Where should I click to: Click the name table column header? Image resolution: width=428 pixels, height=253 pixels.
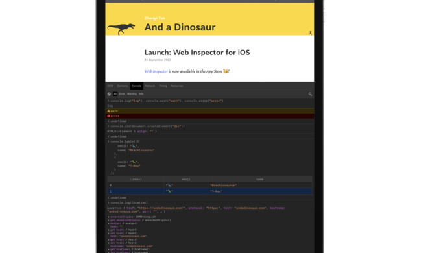pos(260,179)
